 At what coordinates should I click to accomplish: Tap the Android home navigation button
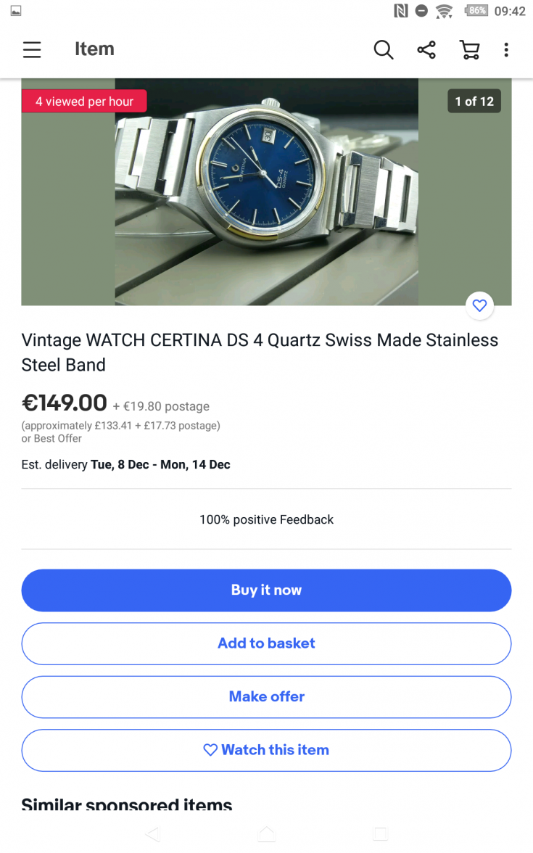click(x=267, y=834)
